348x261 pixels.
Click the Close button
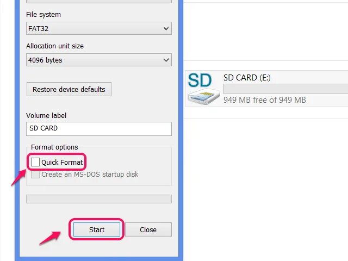148,229
